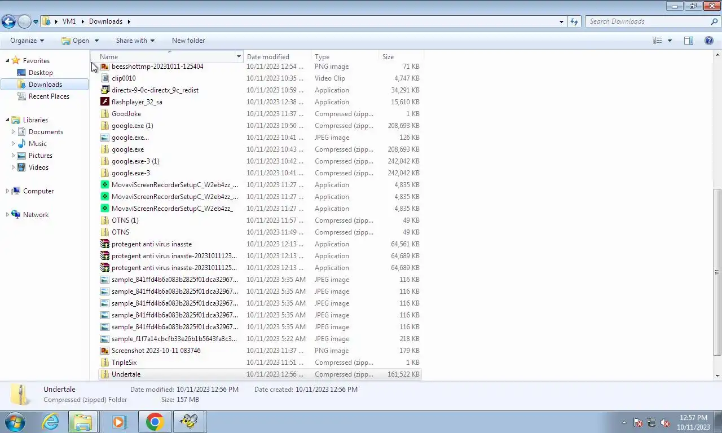
Task: Open the view options dropdown arrow
Action: click(670, 41)
